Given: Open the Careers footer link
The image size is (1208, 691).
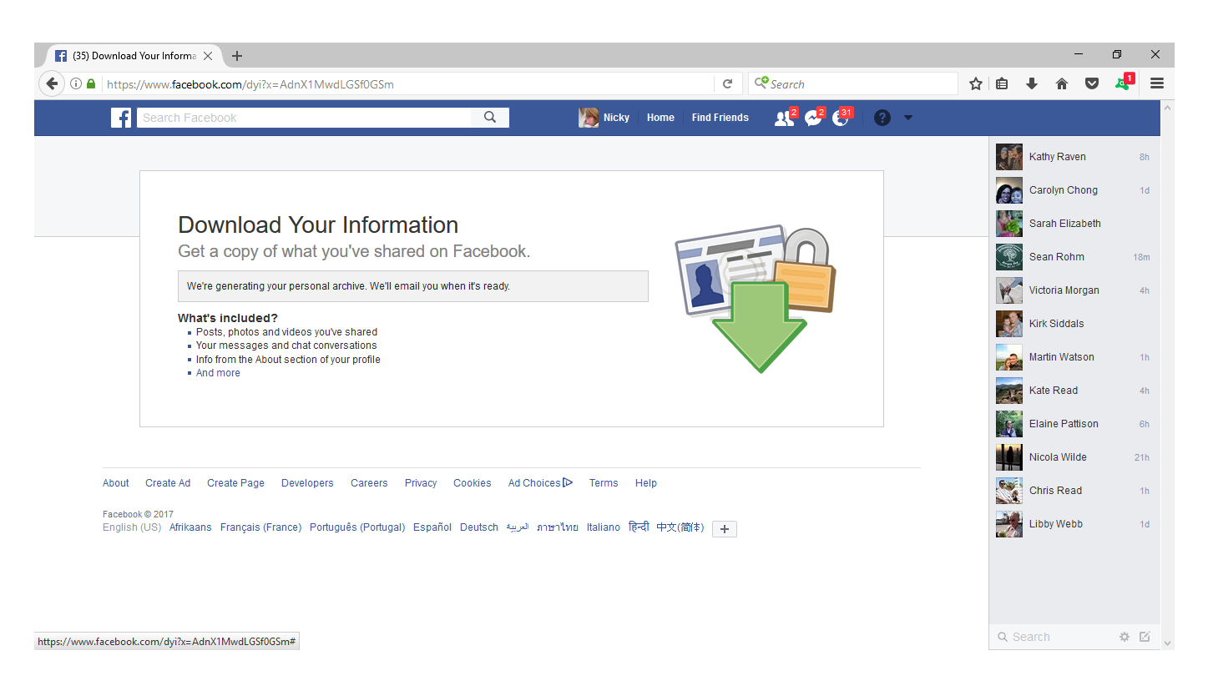Looking at the screenshot, I should (x=369, y=483).
